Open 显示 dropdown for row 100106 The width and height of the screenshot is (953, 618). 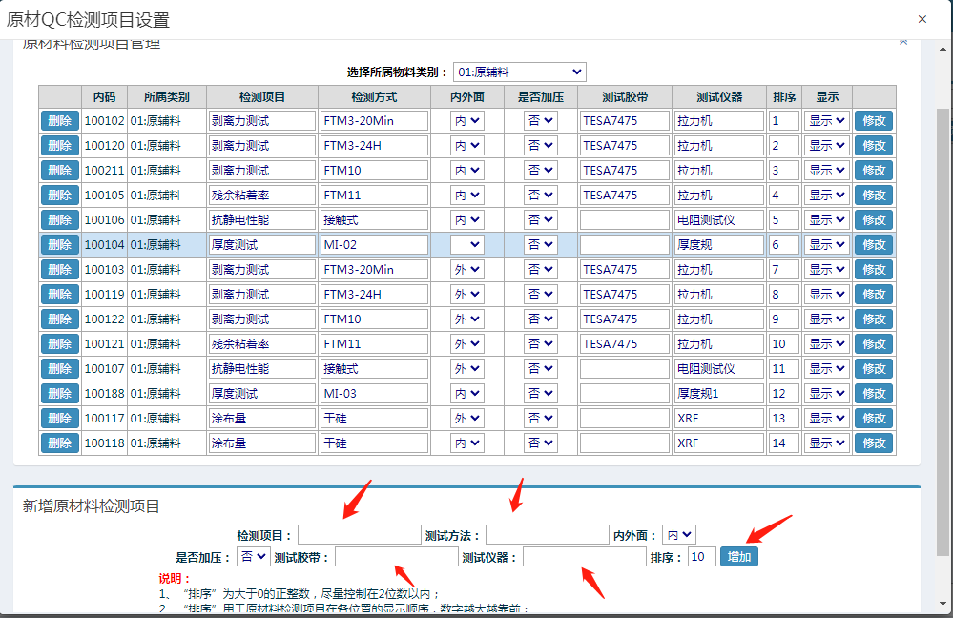tap(826, 220)
